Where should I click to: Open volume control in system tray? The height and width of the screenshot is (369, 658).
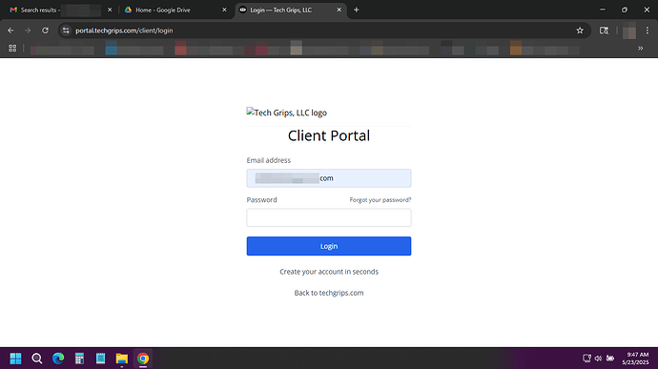(598, 359)
